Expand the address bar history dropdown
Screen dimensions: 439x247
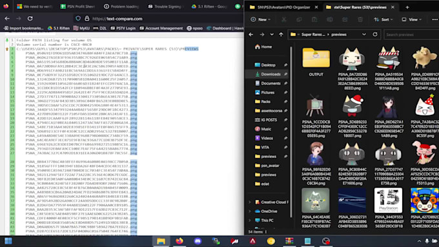click(x=364, y=34)
